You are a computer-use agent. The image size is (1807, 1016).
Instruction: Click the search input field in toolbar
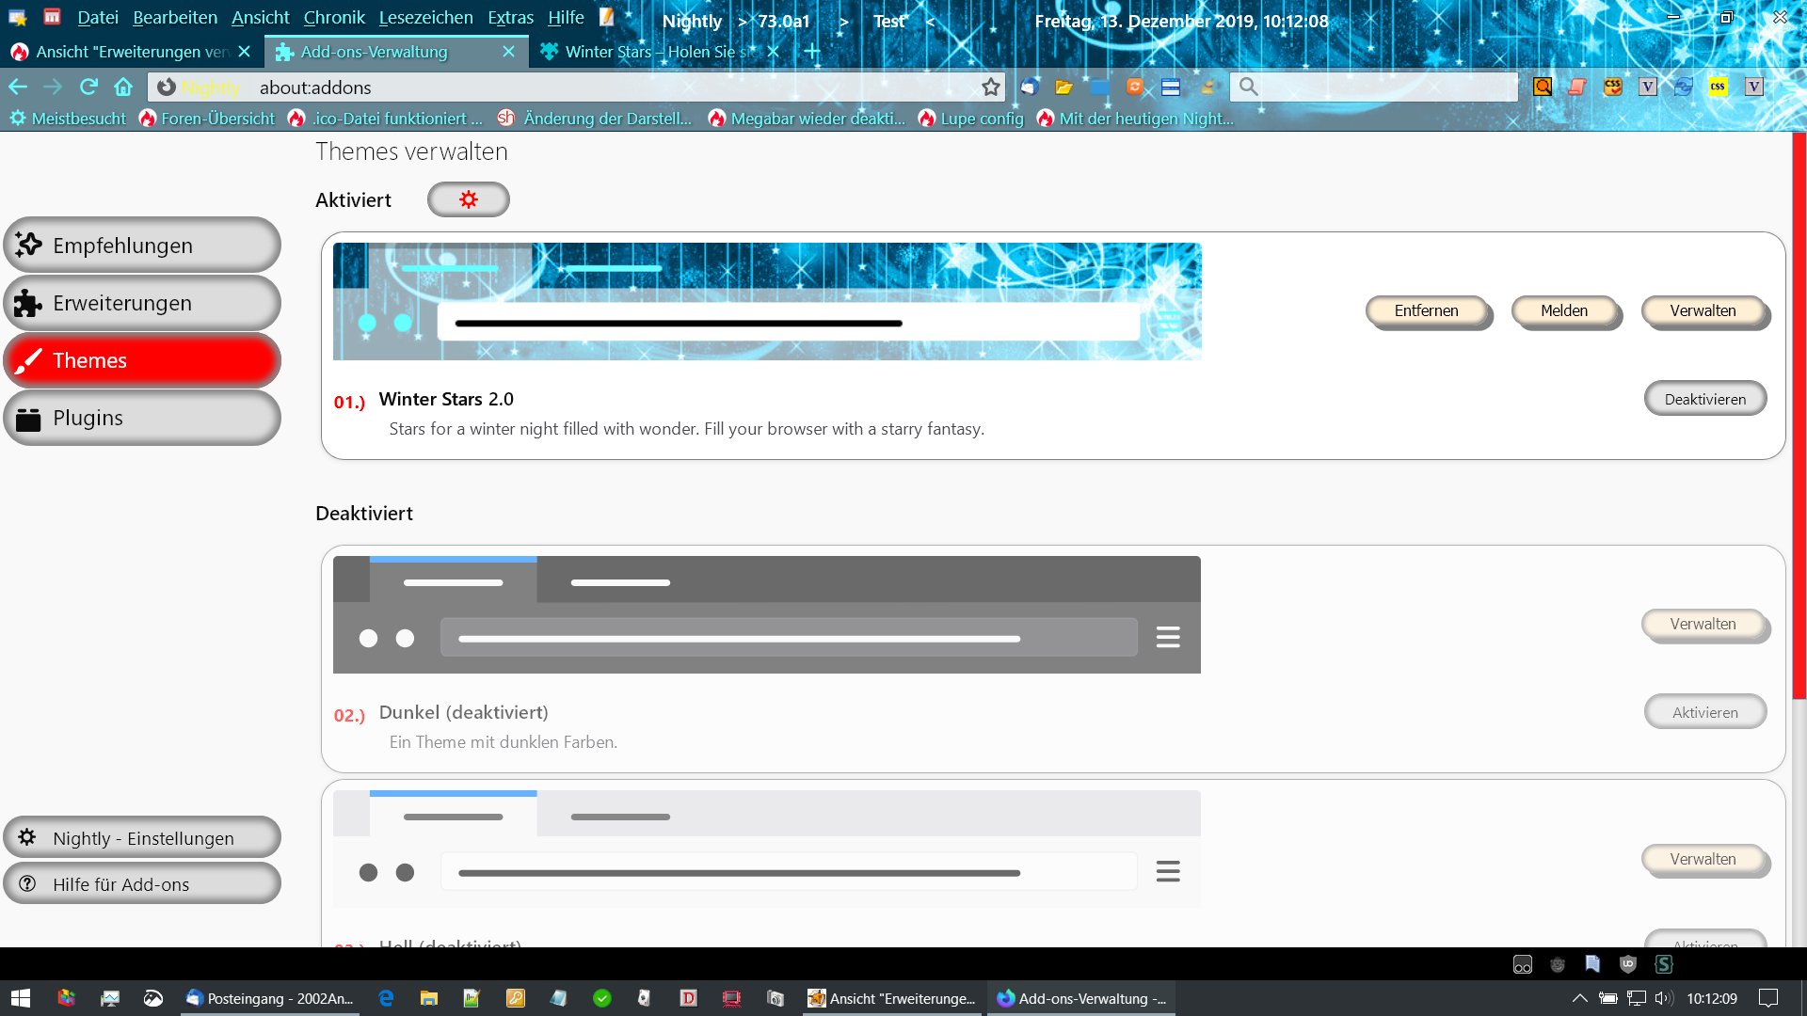[1383, 87]
